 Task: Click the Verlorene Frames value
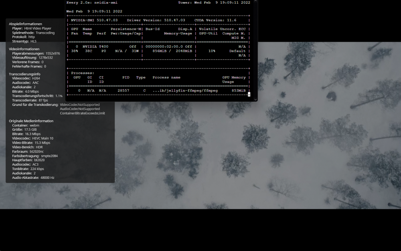pyautogui.click(x=43, y=62)
